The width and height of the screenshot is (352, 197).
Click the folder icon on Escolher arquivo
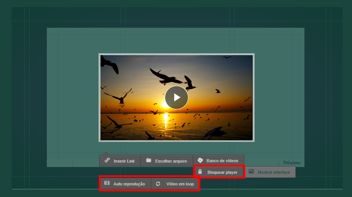[x=149, y=160]
